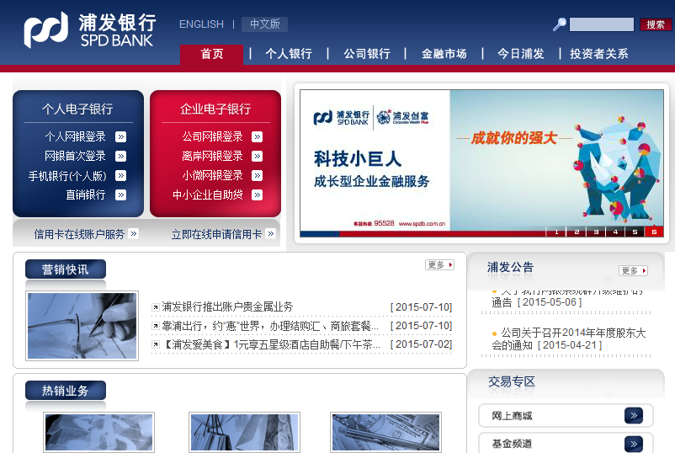This screenshot has height=453, width=675.
Task: Click arrow icon beside 信用卡在线账户服务
Action: (x=134, y=233)
